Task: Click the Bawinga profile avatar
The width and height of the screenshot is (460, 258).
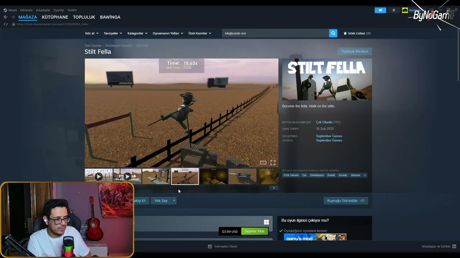Action: [405, 10]
